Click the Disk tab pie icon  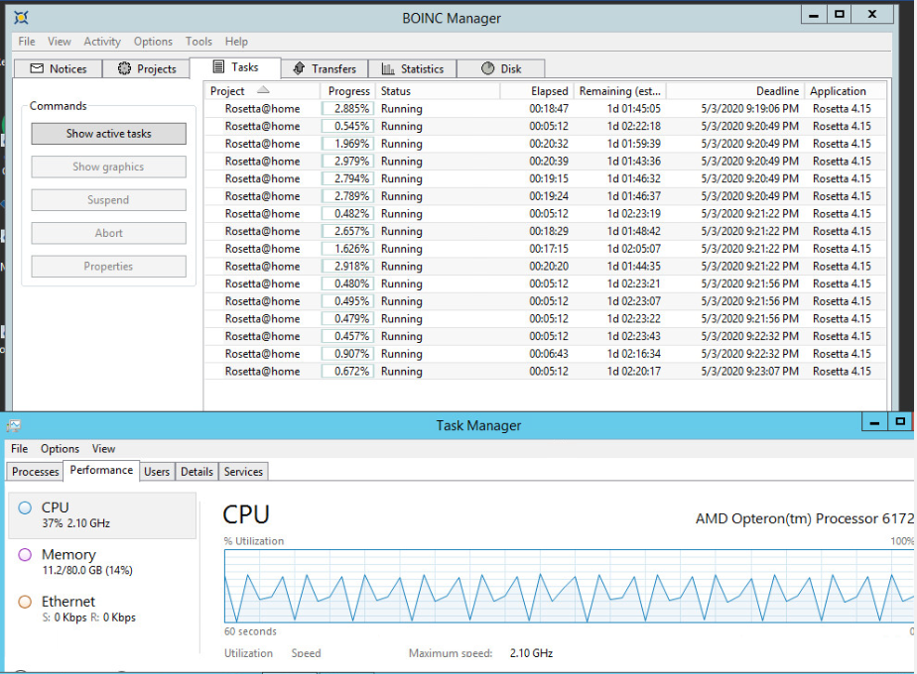click(x=487, y=68)
